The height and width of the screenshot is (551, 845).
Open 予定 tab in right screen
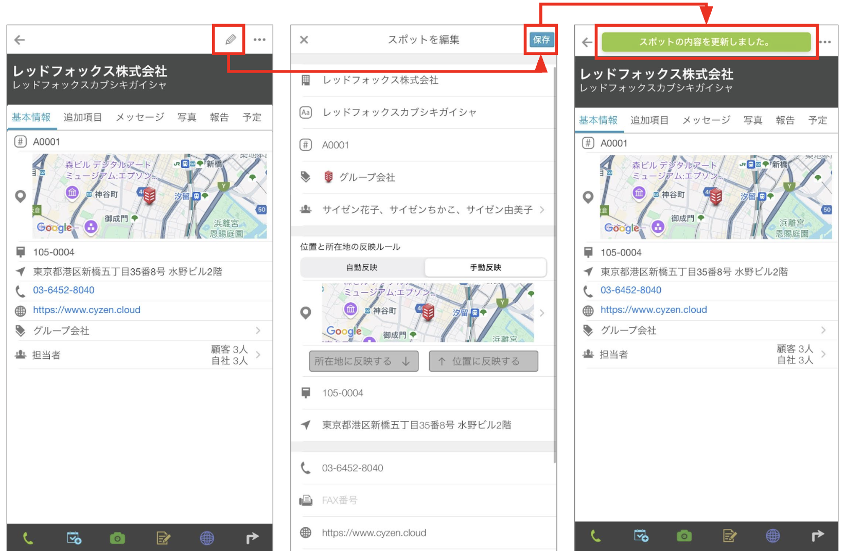tap(818, 120)
